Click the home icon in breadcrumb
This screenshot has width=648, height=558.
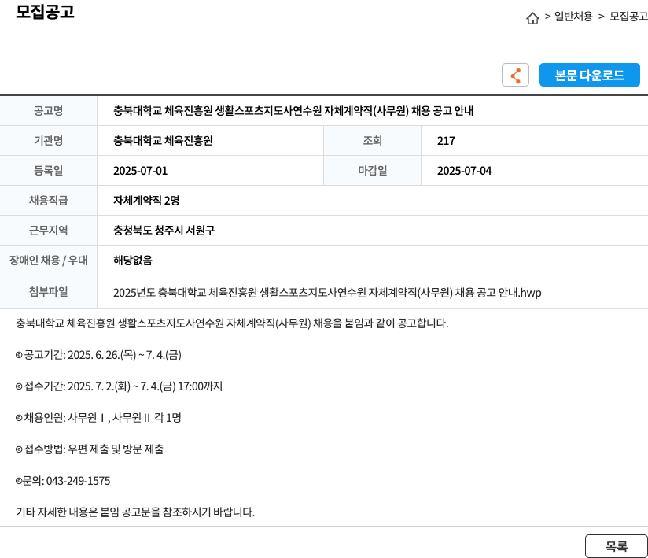pos(532,18)
